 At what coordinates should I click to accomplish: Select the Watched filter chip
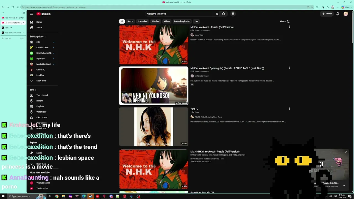coord(155,21)
